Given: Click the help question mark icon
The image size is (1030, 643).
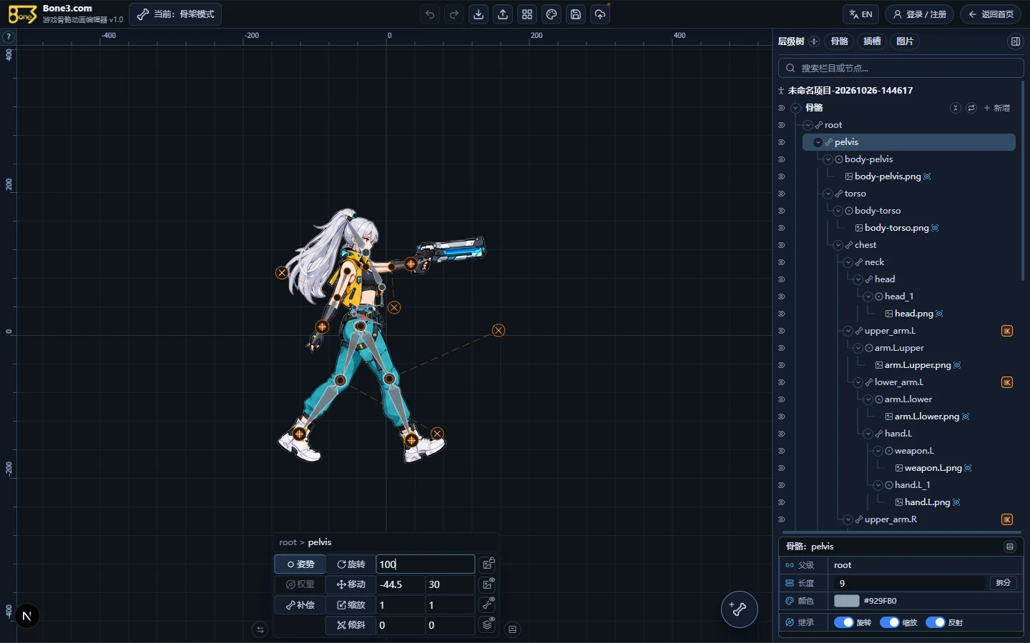Looking at the screenshot, I should [x=8, y=36].
